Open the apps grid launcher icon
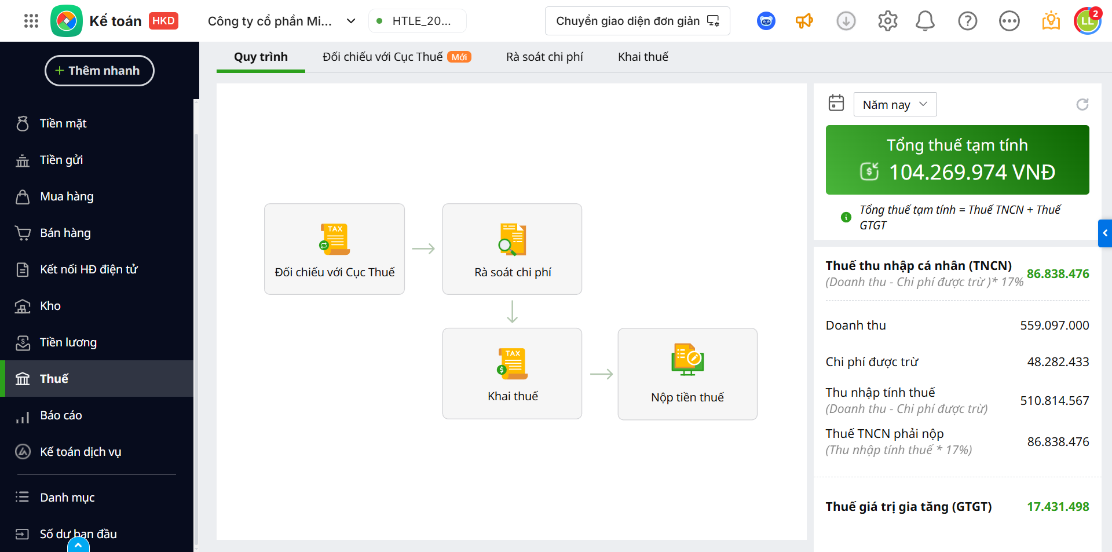Screen dimensions: 1112x552 coord(31,21)
